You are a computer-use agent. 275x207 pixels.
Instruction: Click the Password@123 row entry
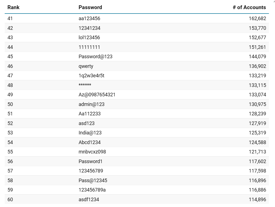click(x=95, y=57)
